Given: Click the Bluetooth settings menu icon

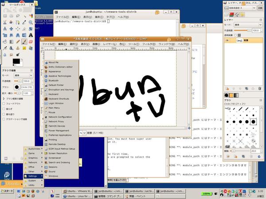Looking at the screenshot, I should click(x=45, y=80).
